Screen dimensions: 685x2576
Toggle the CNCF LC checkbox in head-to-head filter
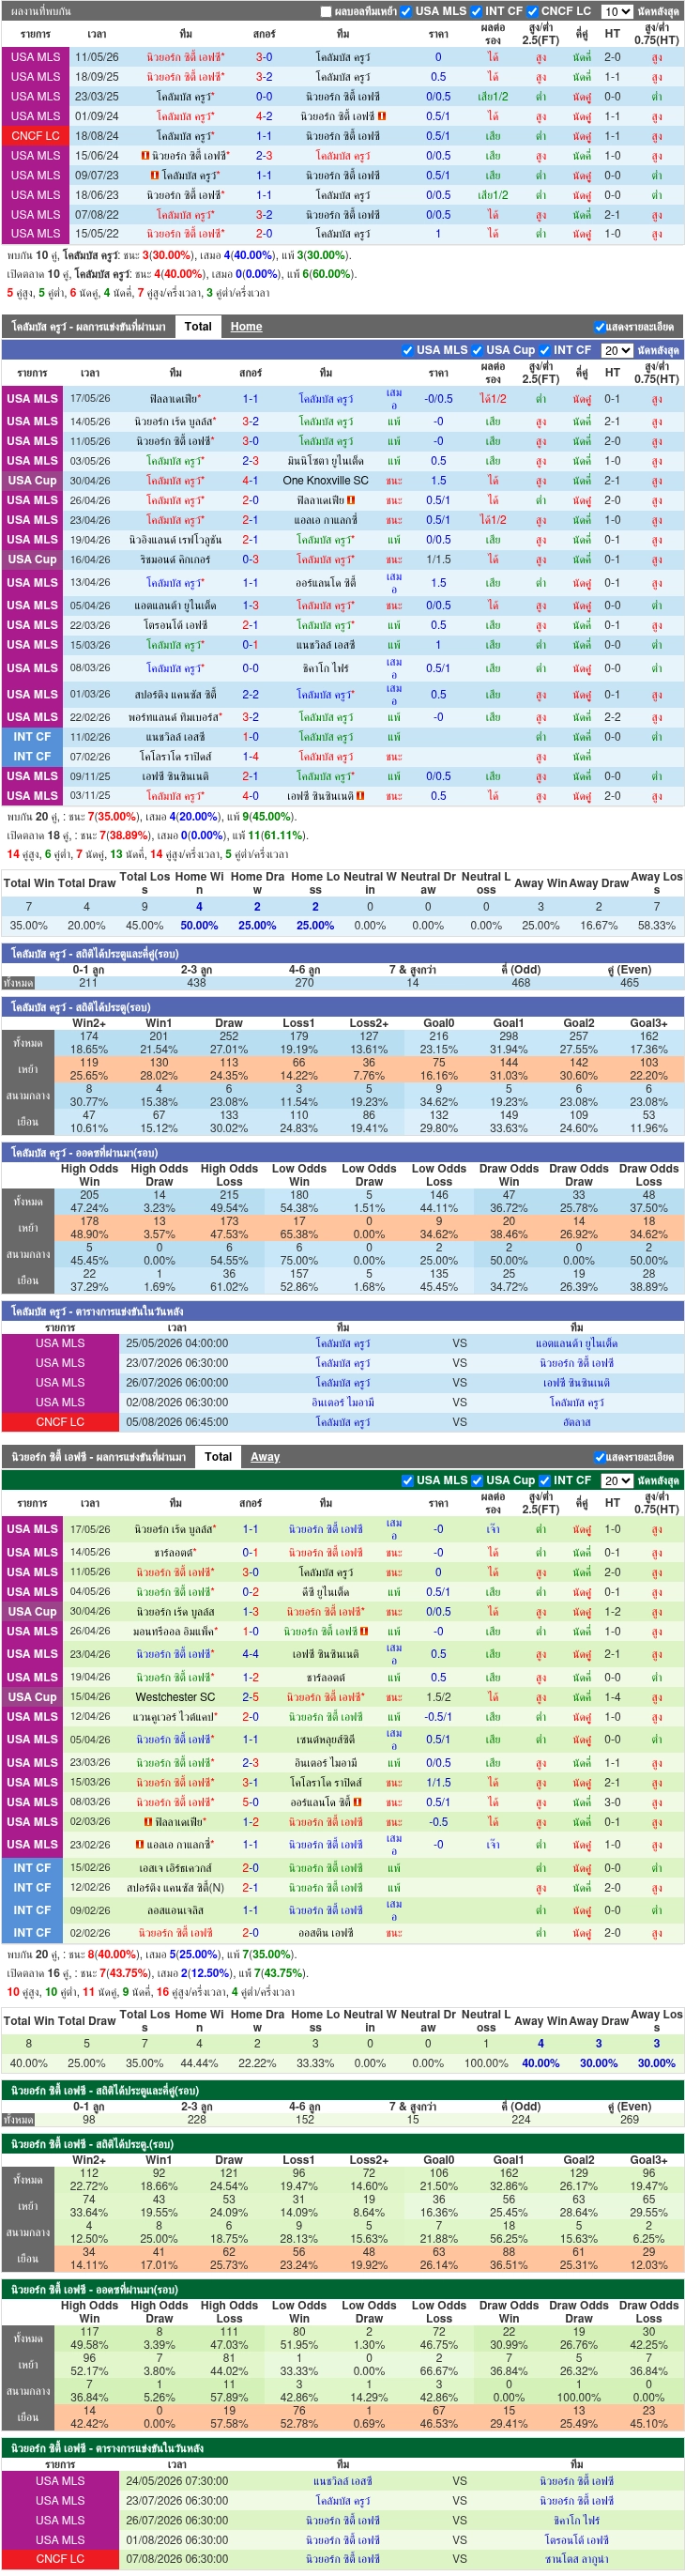click(x=533, y=12)
